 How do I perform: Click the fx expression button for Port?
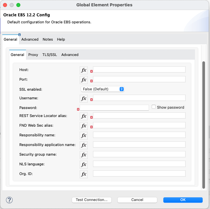tap(84, 80)
